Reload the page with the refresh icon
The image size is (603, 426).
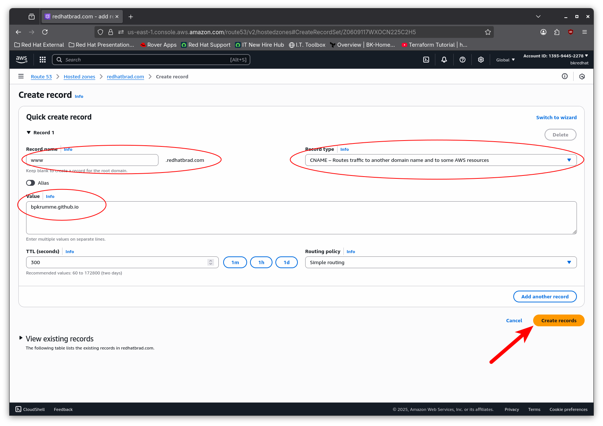click(x=45, y=32)
